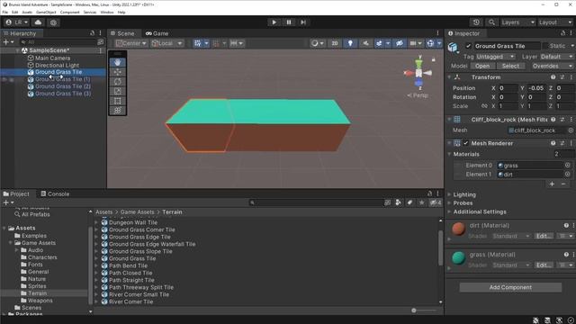Click the scale constrain proportions link icon
The height and width of the screenshot is (324, 576).
pos(484,106)
